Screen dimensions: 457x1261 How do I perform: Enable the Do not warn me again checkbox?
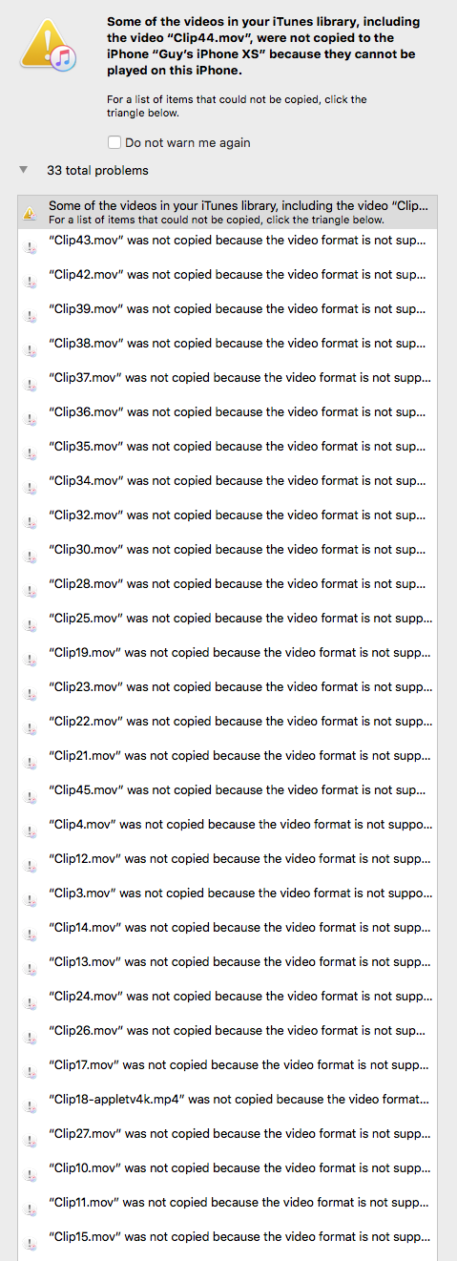point(114,142)
